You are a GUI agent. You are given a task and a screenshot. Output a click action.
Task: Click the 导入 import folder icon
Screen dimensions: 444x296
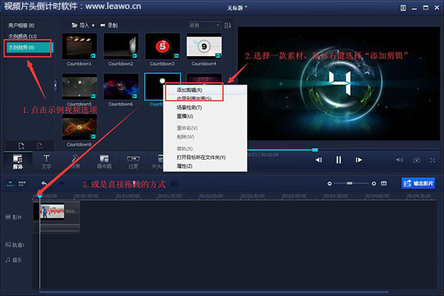tap(74, 25)
